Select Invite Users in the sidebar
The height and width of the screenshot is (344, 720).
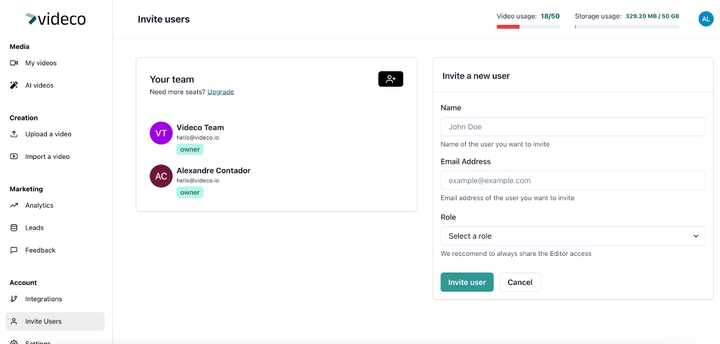[55, 321]
